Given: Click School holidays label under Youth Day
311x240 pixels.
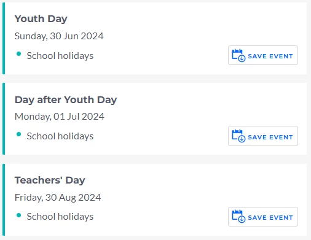Looking at the screenshot, I should (x=60, y=56).
